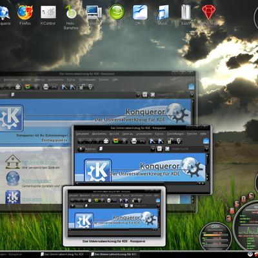Image resolution: width=258 pixels, height=258 pixels.
Task: Click house icon beside Persönlicher Ordner
Action: coord(13,162)
